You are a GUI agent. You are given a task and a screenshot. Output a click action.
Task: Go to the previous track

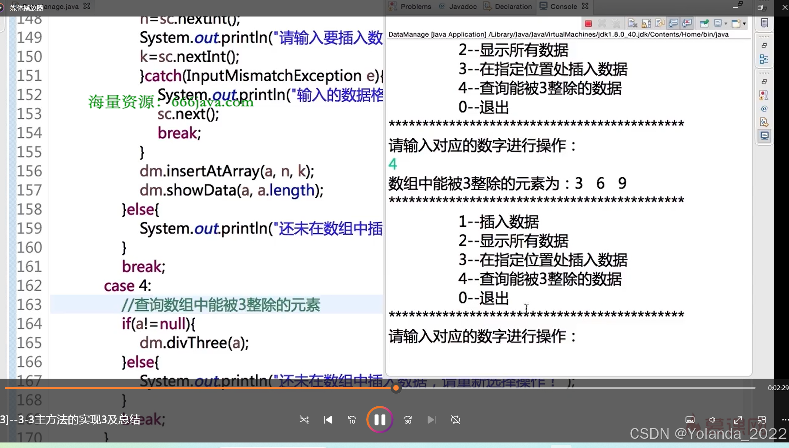(x=328, y=420)
